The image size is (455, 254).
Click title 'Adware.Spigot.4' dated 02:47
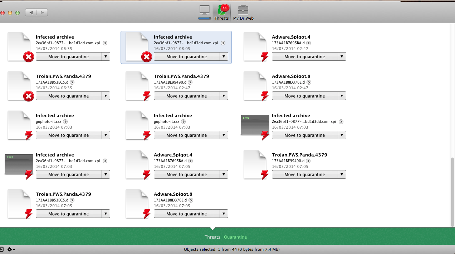291,37
